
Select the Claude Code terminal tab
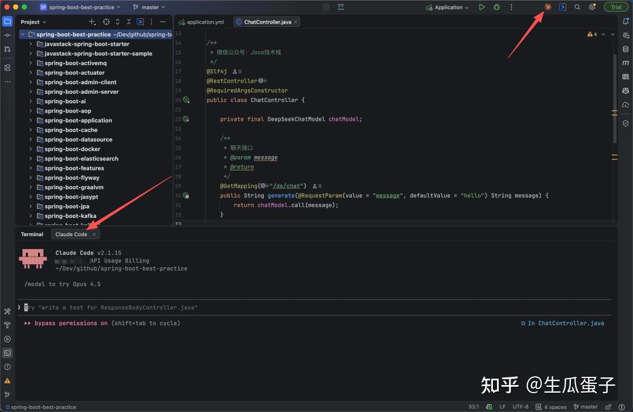pos(71,234)
